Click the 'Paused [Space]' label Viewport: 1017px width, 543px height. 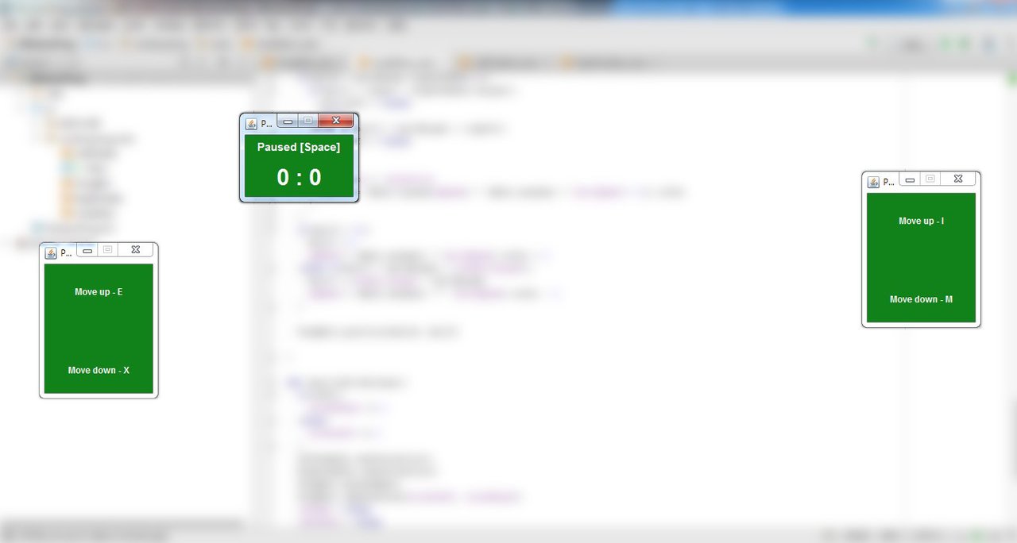coord(299,147)
